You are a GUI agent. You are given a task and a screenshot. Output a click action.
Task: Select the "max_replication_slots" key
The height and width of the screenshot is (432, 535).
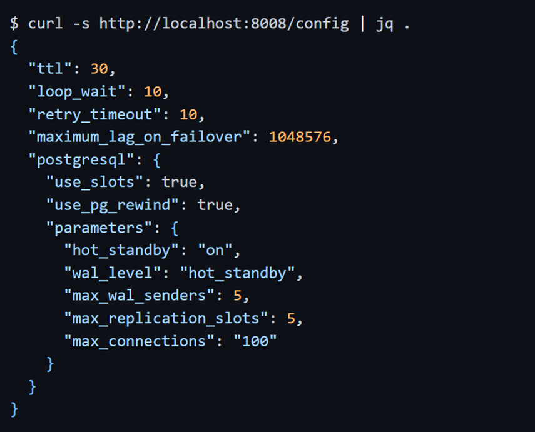[166, 318]
